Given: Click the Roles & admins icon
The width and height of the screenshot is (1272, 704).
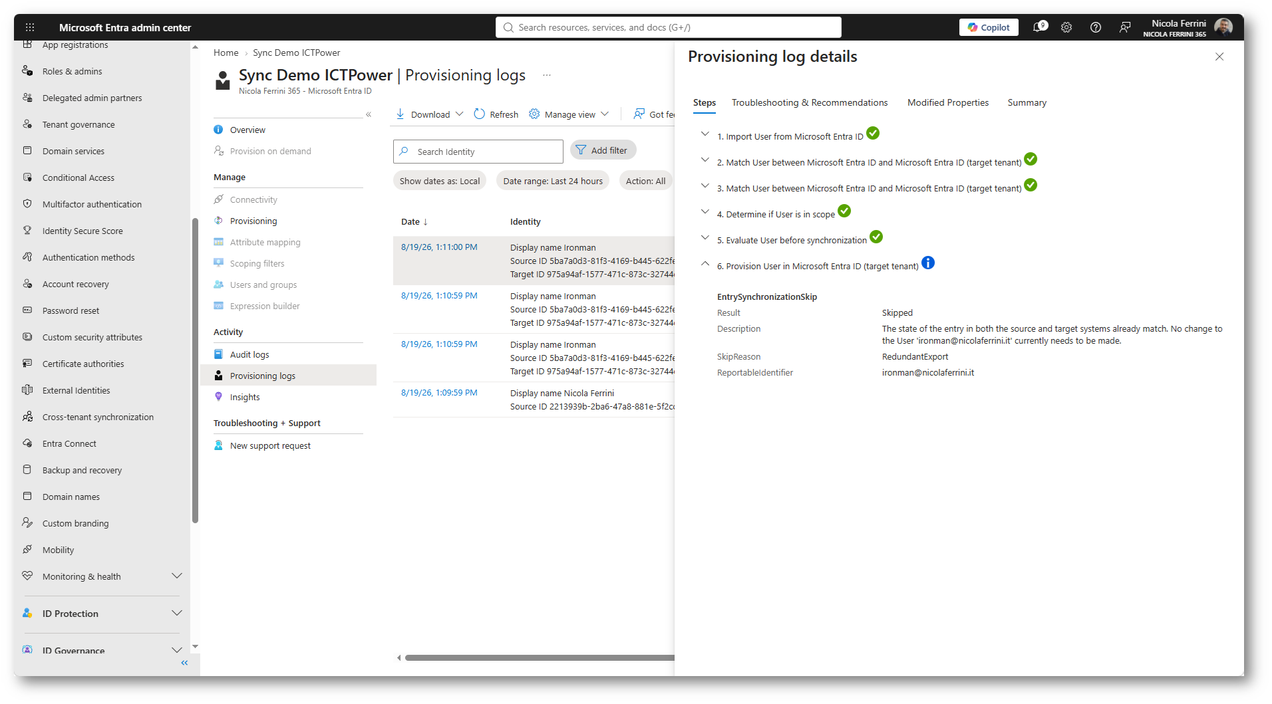Looking at the screenshot, I should [27, 70].
